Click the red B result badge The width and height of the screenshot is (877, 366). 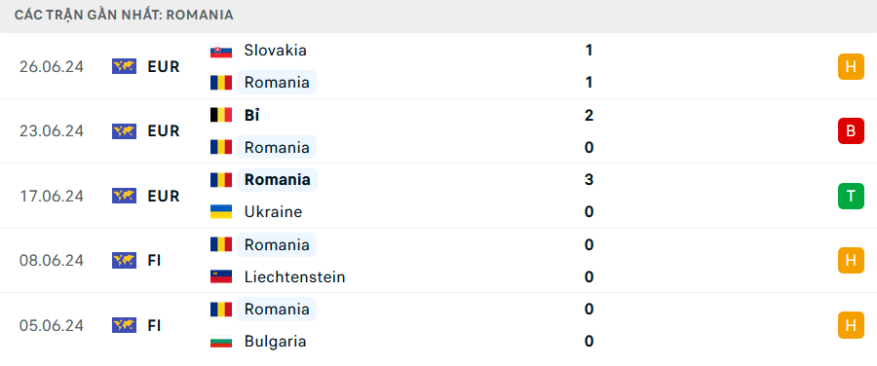[851, 130]
